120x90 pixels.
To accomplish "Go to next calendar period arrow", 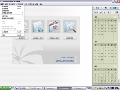I will click(x=109, y=12).
